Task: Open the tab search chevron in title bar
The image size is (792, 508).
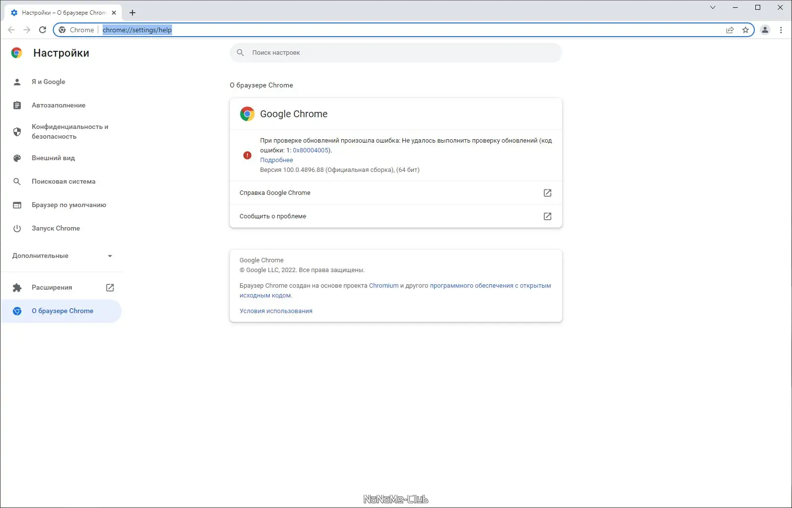Action: pos(713,7)
